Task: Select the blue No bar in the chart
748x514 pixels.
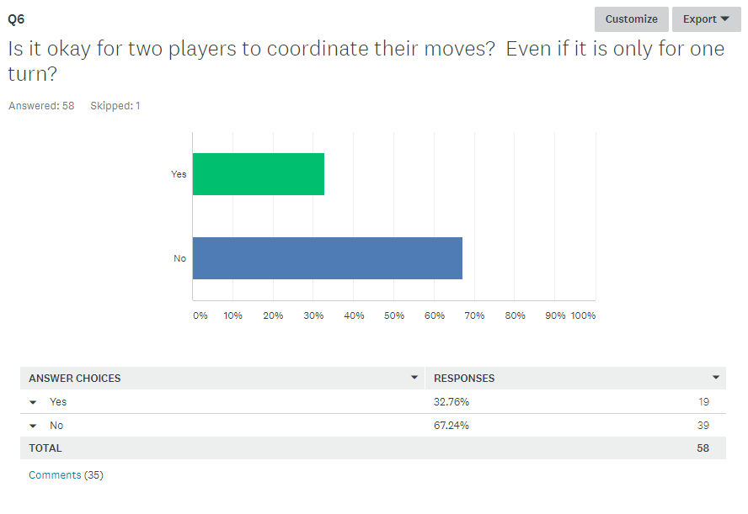Action: coord(327,258)
